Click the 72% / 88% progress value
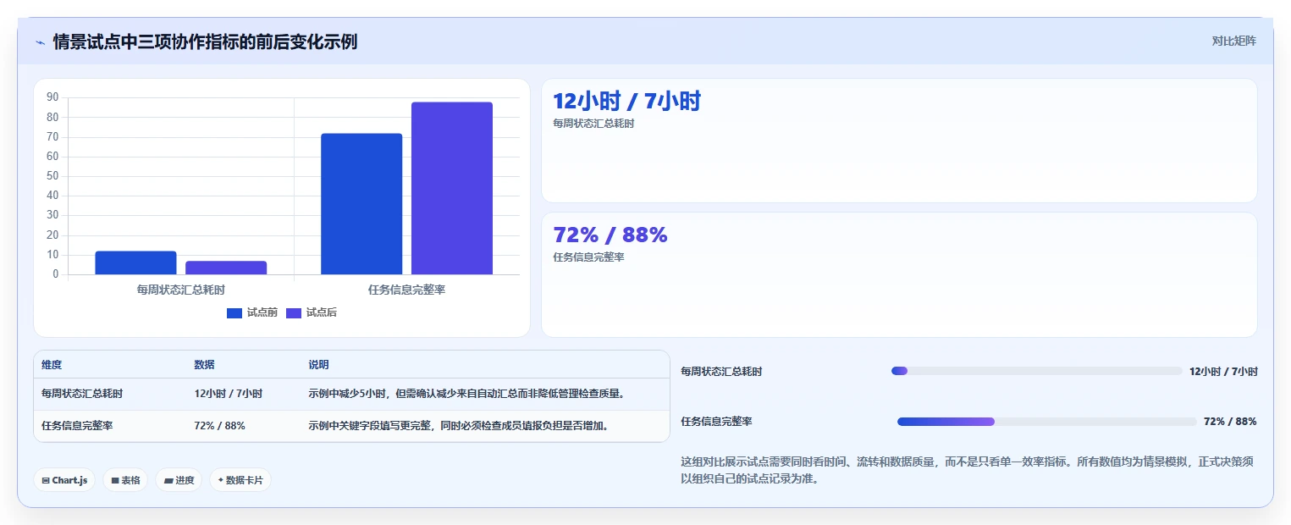 pyautogui.click(x=1230, y=422)
